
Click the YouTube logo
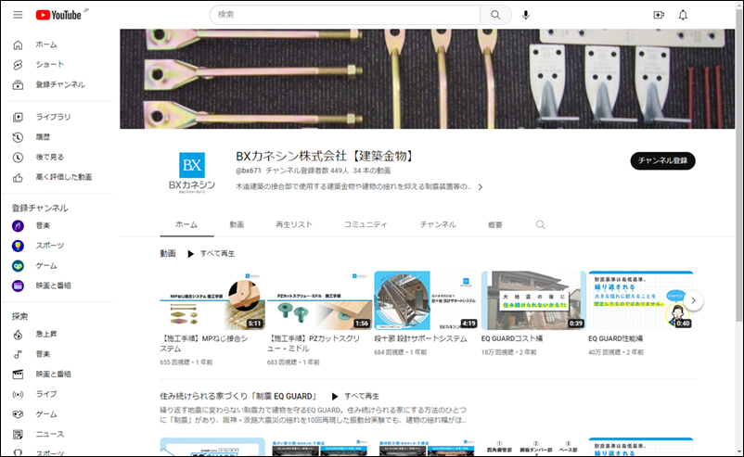[58, 15]
